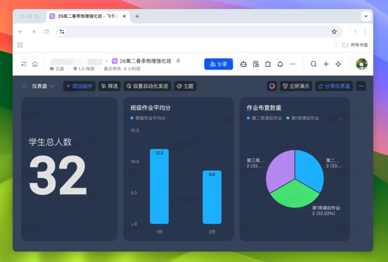Viewport: 388px width, 262px height.
Task: Open the apps grid in bookmarks bar
Action: [20, 45]
